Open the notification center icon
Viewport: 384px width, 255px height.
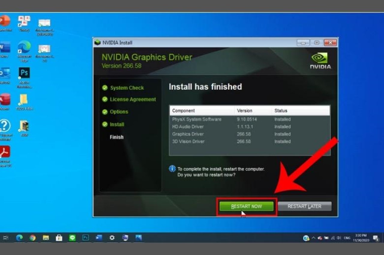tap(376, 238)
